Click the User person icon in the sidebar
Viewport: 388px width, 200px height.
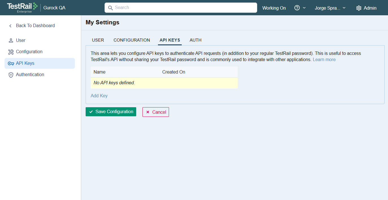click(11, 40)
